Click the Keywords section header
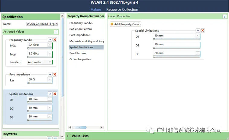The height and width of the screenshot is (140, 229). 31,134
